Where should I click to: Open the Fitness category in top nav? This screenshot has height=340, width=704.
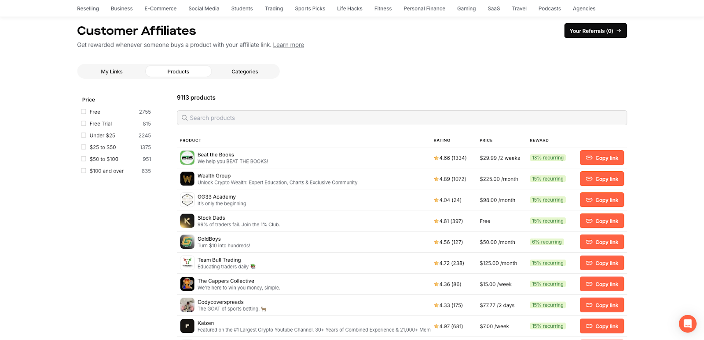click(x=383, y=8)
